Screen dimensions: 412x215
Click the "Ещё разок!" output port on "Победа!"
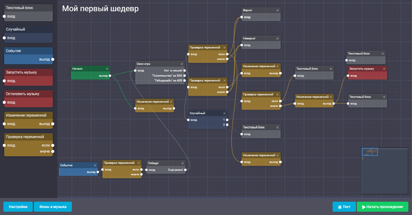click(185, 170)
